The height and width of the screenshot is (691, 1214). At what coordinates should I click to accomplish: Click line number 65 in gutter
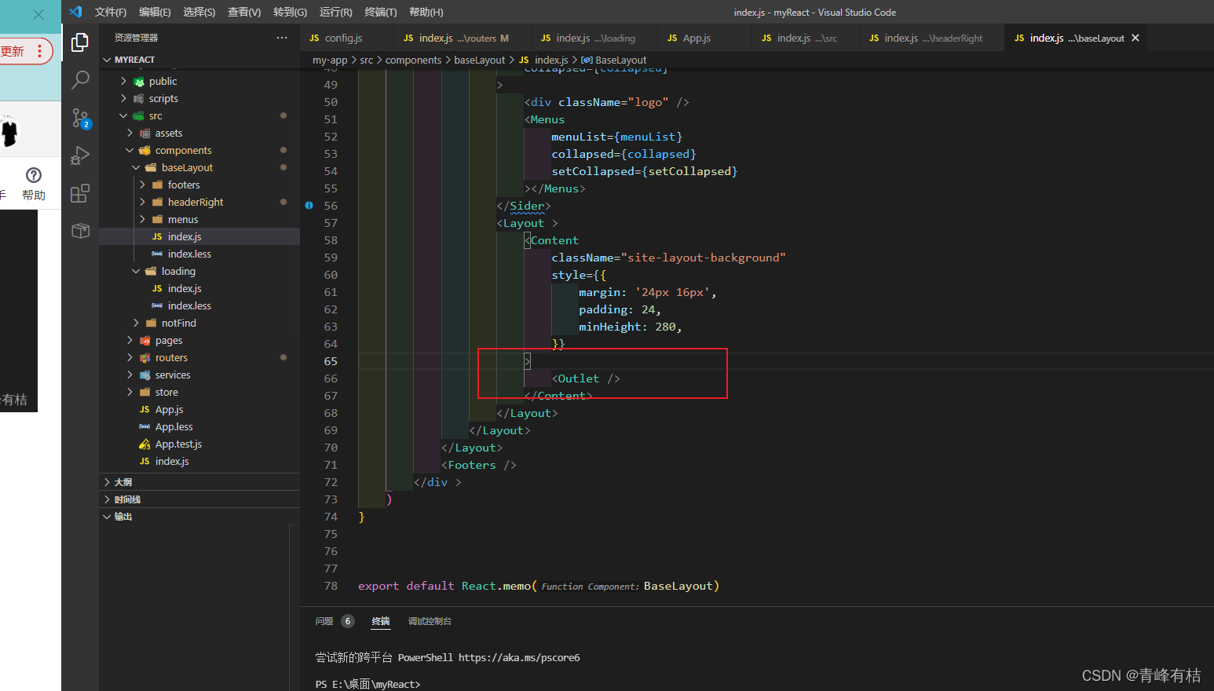(x=331, y=361)
